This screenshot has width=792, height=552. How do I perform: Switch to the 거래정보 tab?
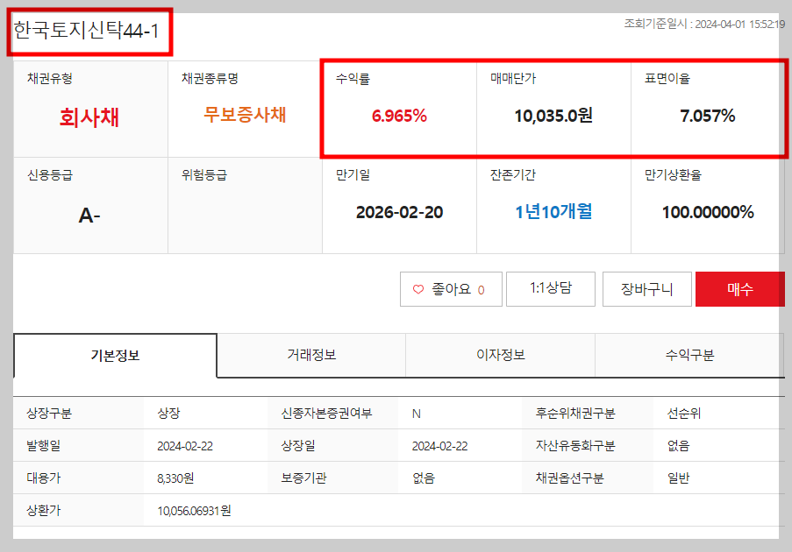click(x=311, y=355)
